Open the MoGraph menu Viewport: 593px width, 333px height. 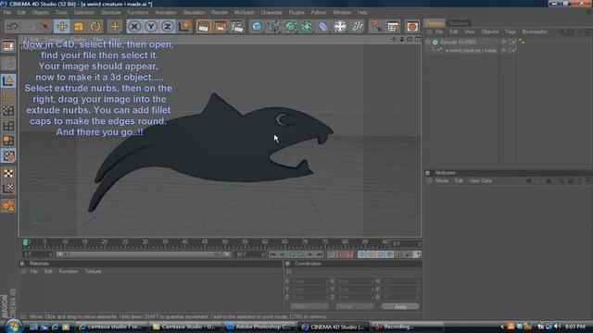[x=244, y=12]
